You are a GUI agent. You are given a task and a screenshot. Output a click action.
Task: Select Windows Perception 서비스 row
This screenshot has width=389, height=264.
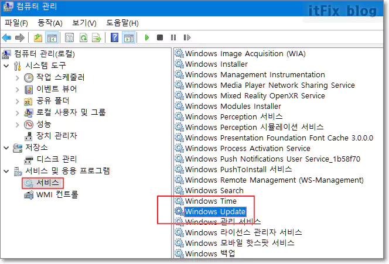[x=234, y=116]
